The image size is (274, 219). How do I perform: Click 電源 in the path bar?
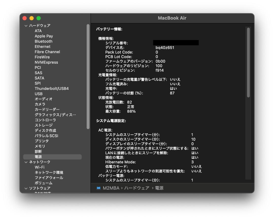tap(159, 188)
